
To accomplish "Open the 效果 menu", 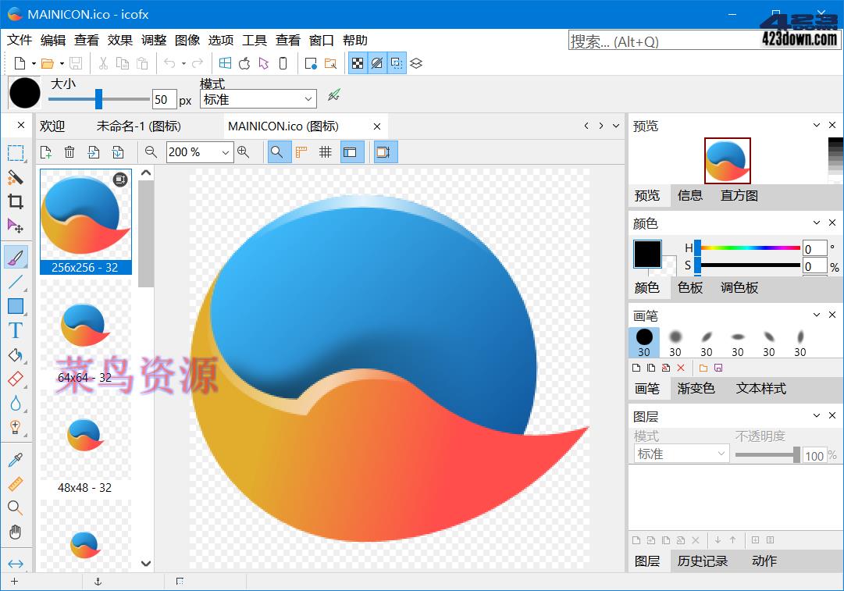I will pos(119,40).
